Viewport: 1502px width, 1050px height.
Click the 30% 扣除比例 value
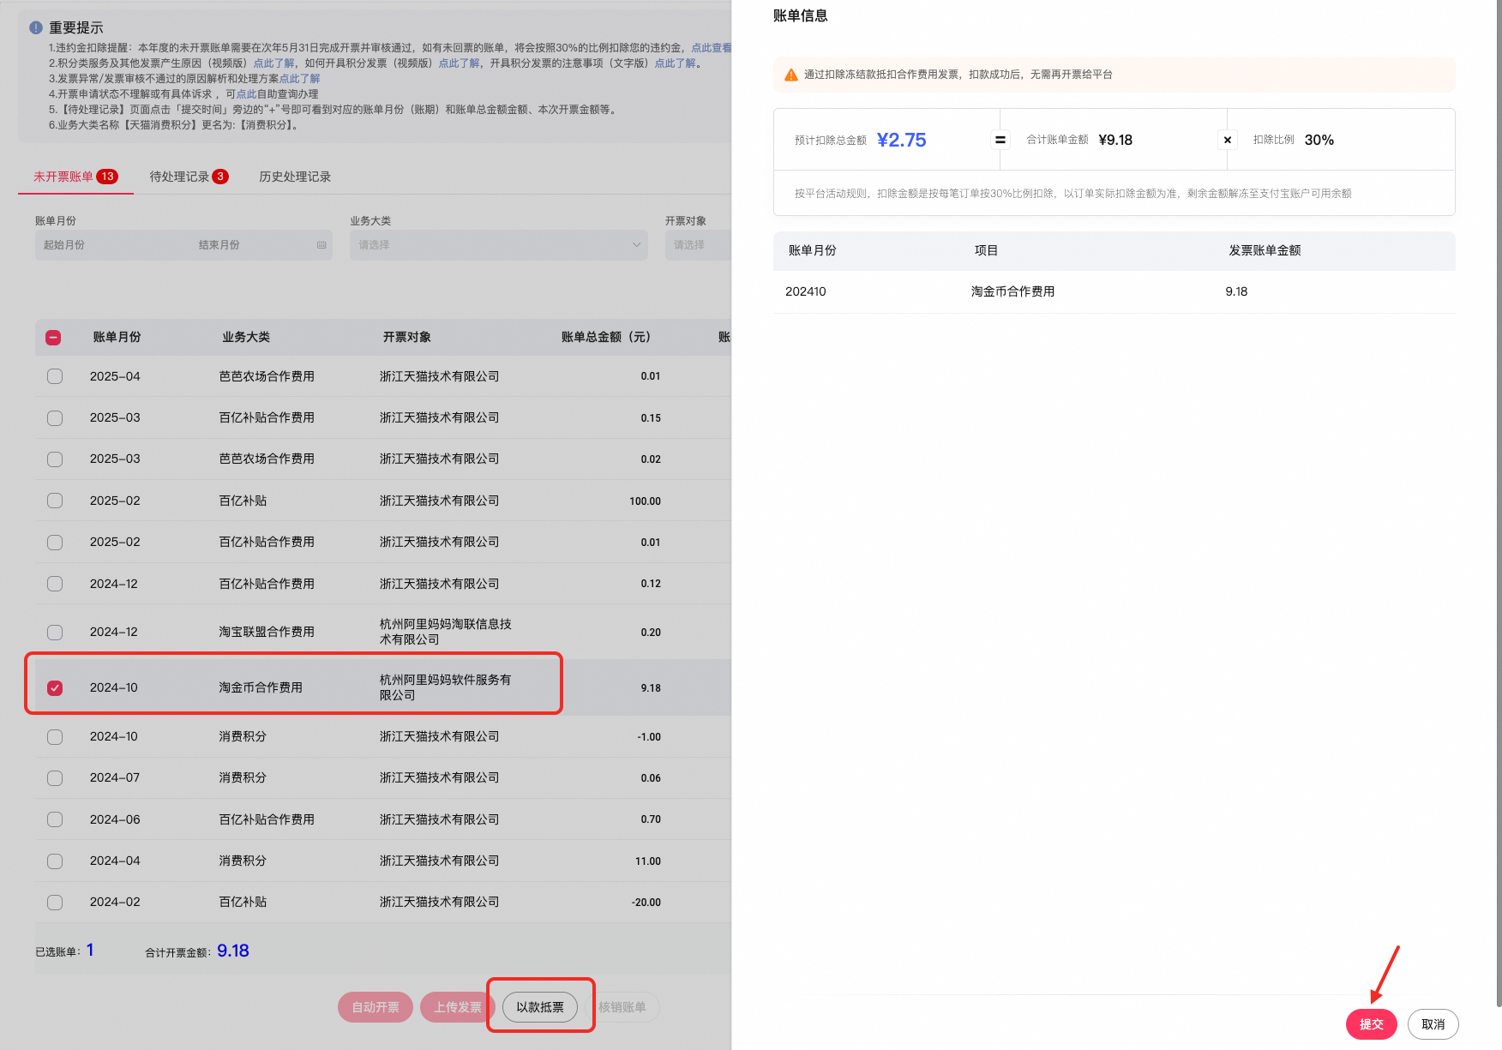[x=1319, y=140]
